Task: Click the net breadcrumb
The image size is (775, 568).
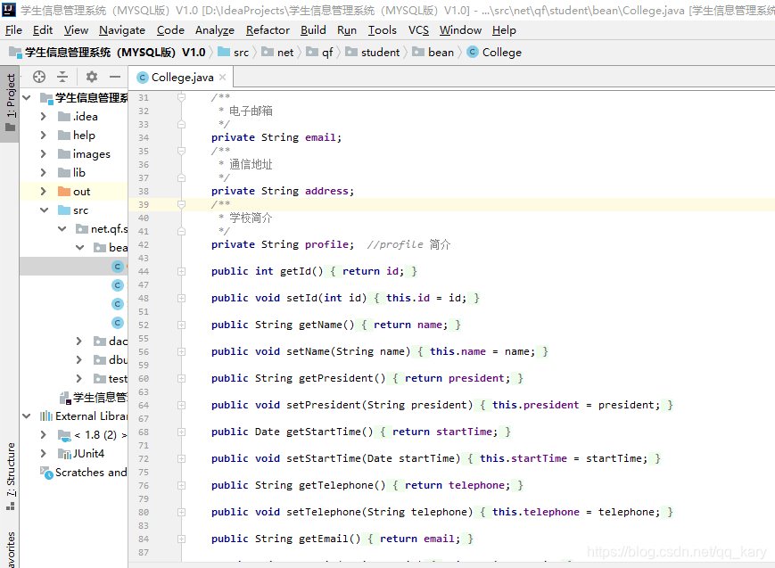Action: [x=277, y=53]
